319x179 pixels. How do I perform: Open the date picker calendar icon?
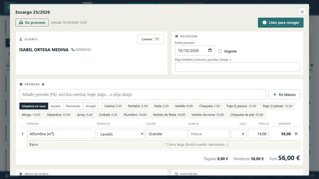210,50
